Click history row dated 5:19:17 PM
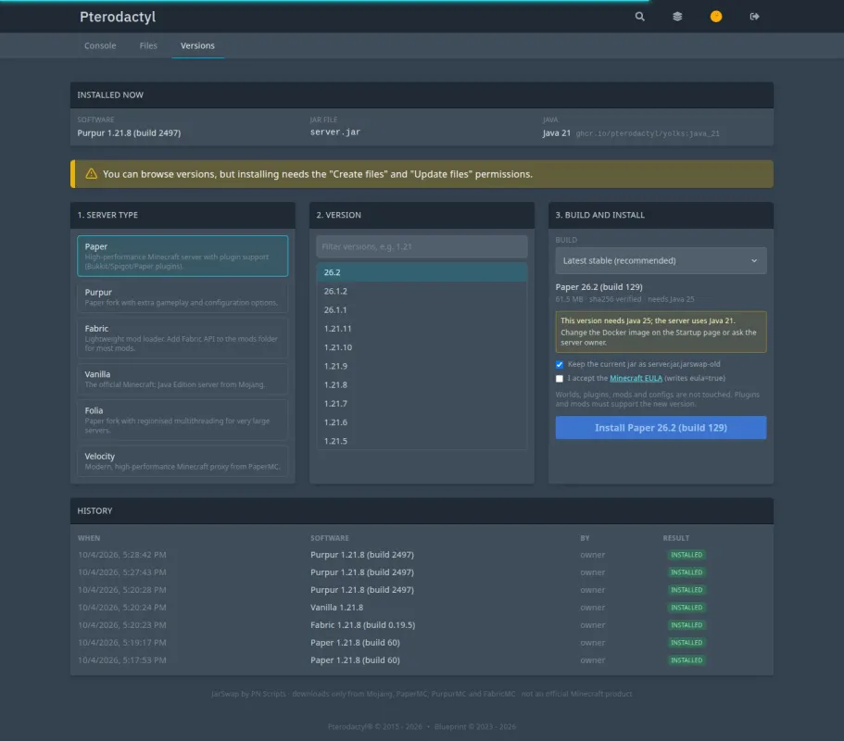Viewport: 844px width, 741px height. 422,643
